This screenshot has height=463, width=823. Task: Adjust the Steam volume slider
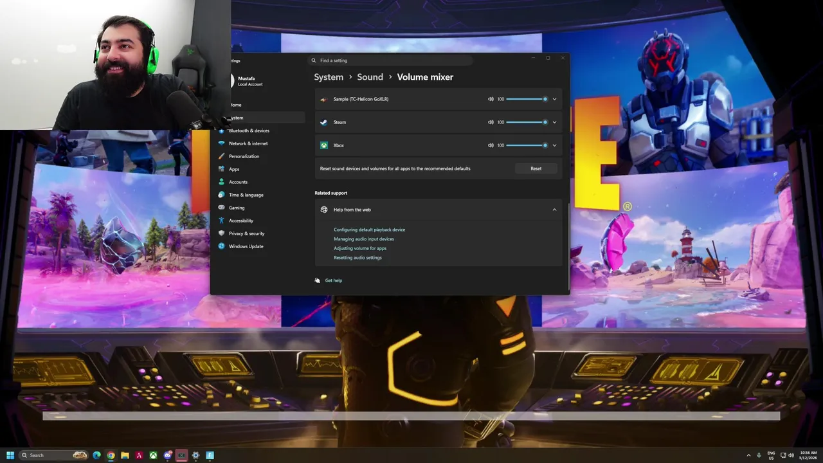pyautogui.click(x=527, y=122)
